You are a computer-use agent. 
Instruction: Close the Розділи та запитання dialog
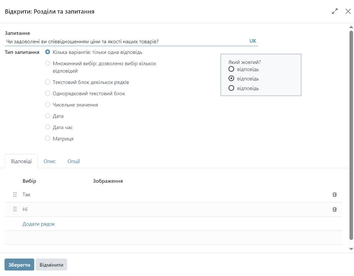coord(348,12)
